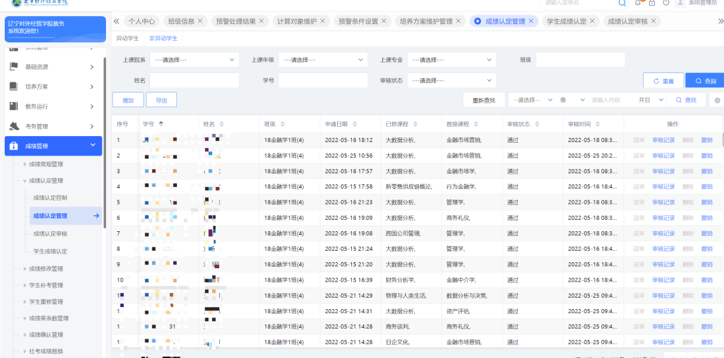724x358 pixels.
Task: Click the column settings icon beside 查找
Action: [717, 100]
